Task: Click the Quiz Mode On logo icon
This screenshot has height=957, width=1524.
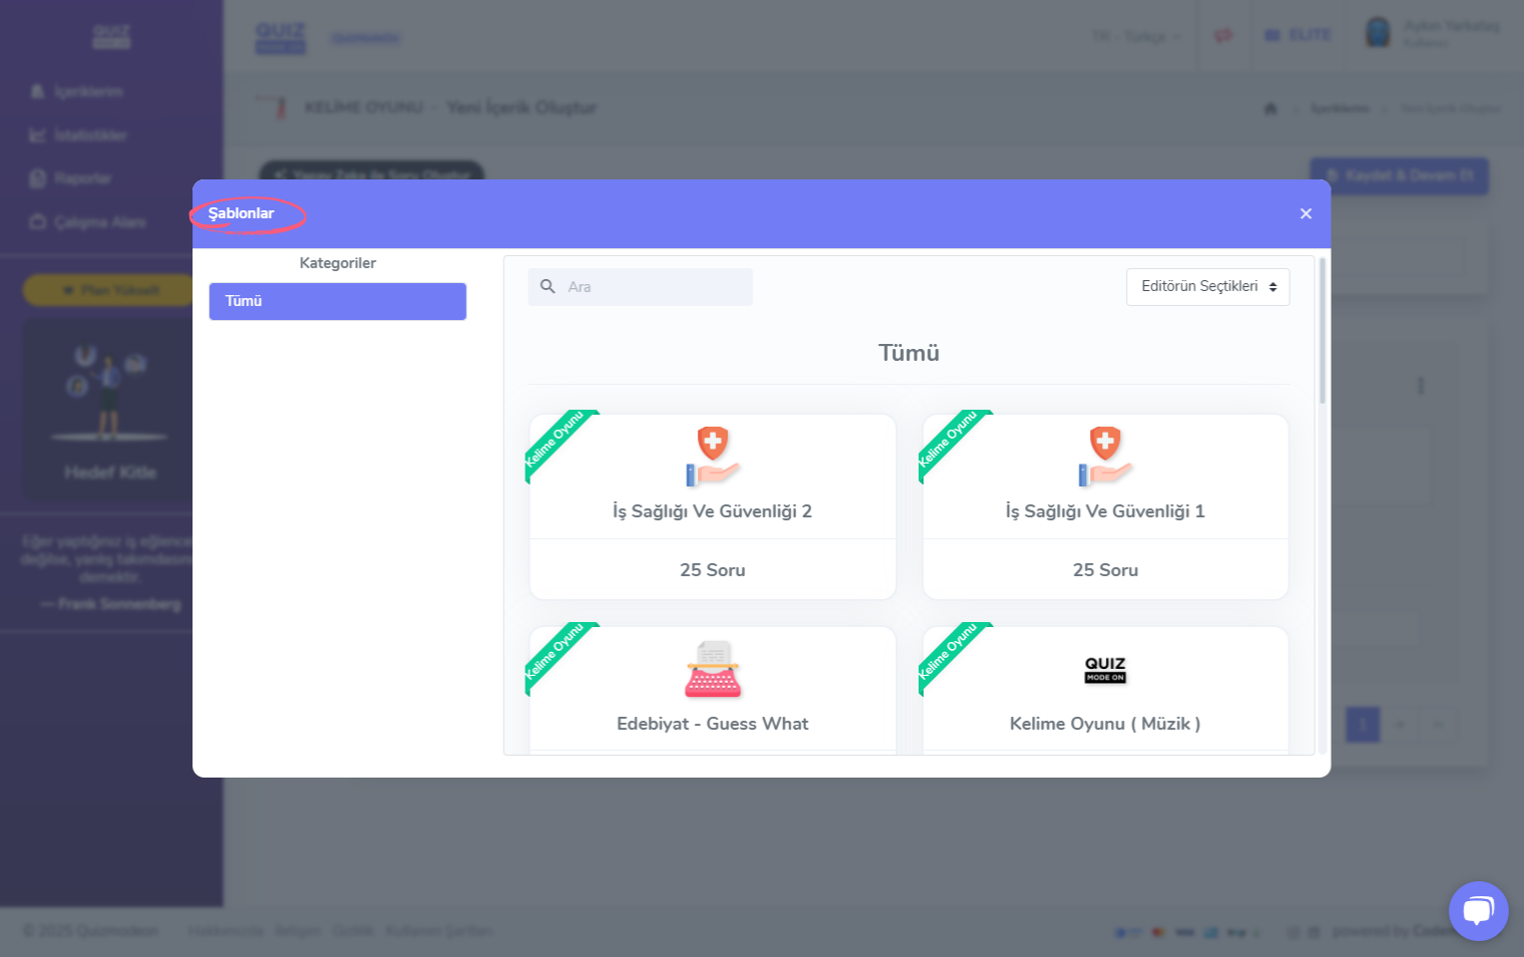Action: (1105, 669)
